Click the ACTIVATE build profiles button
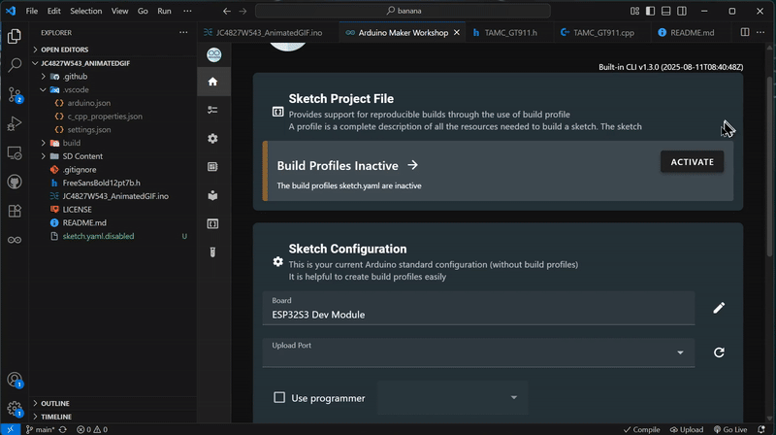776x435 pixels. coord(692,162)
